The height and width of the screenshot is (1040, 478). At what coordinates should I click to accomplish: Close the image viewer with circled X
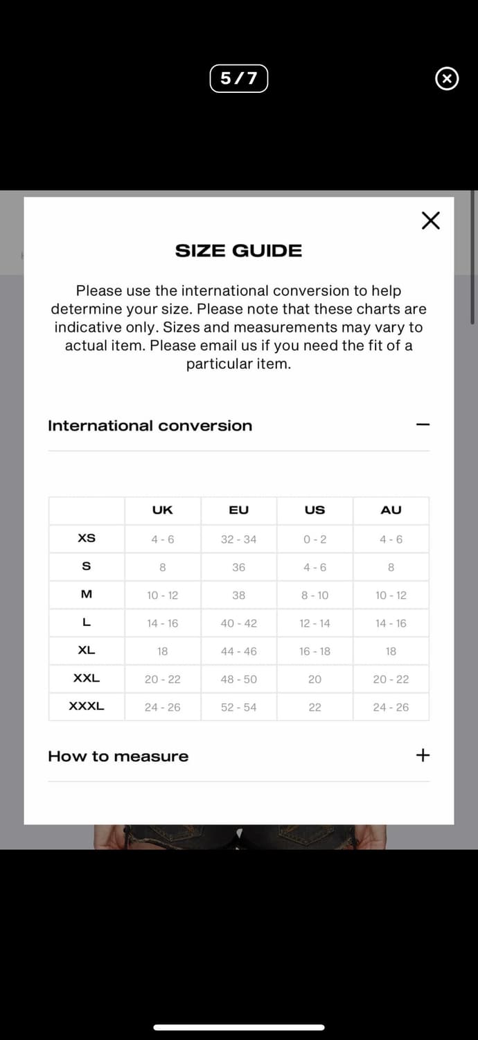(447, 79)
